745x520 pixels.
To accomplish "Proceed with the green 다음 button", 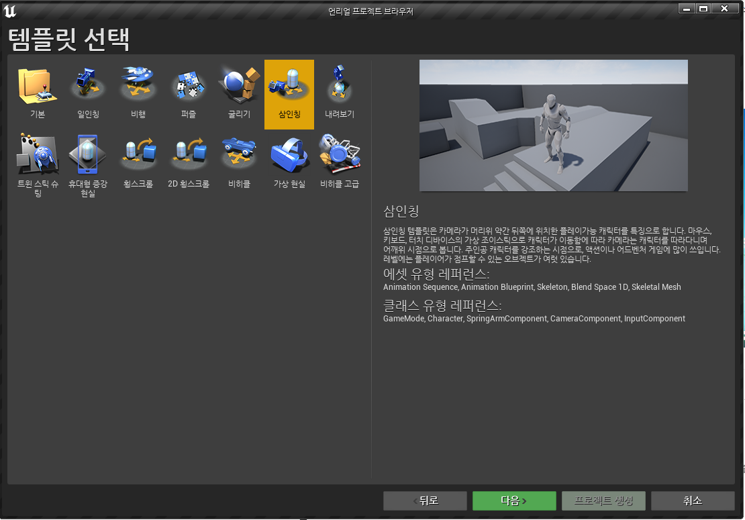I will [x=514, y=501].
